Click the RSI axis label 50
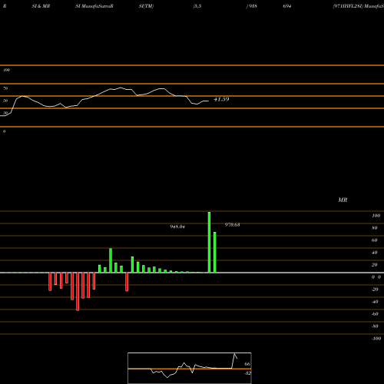This screenshot has width=384, height=384. (5, 101)
